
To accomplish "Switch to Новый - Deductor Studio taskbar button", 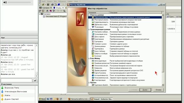I will click(101, 99).
